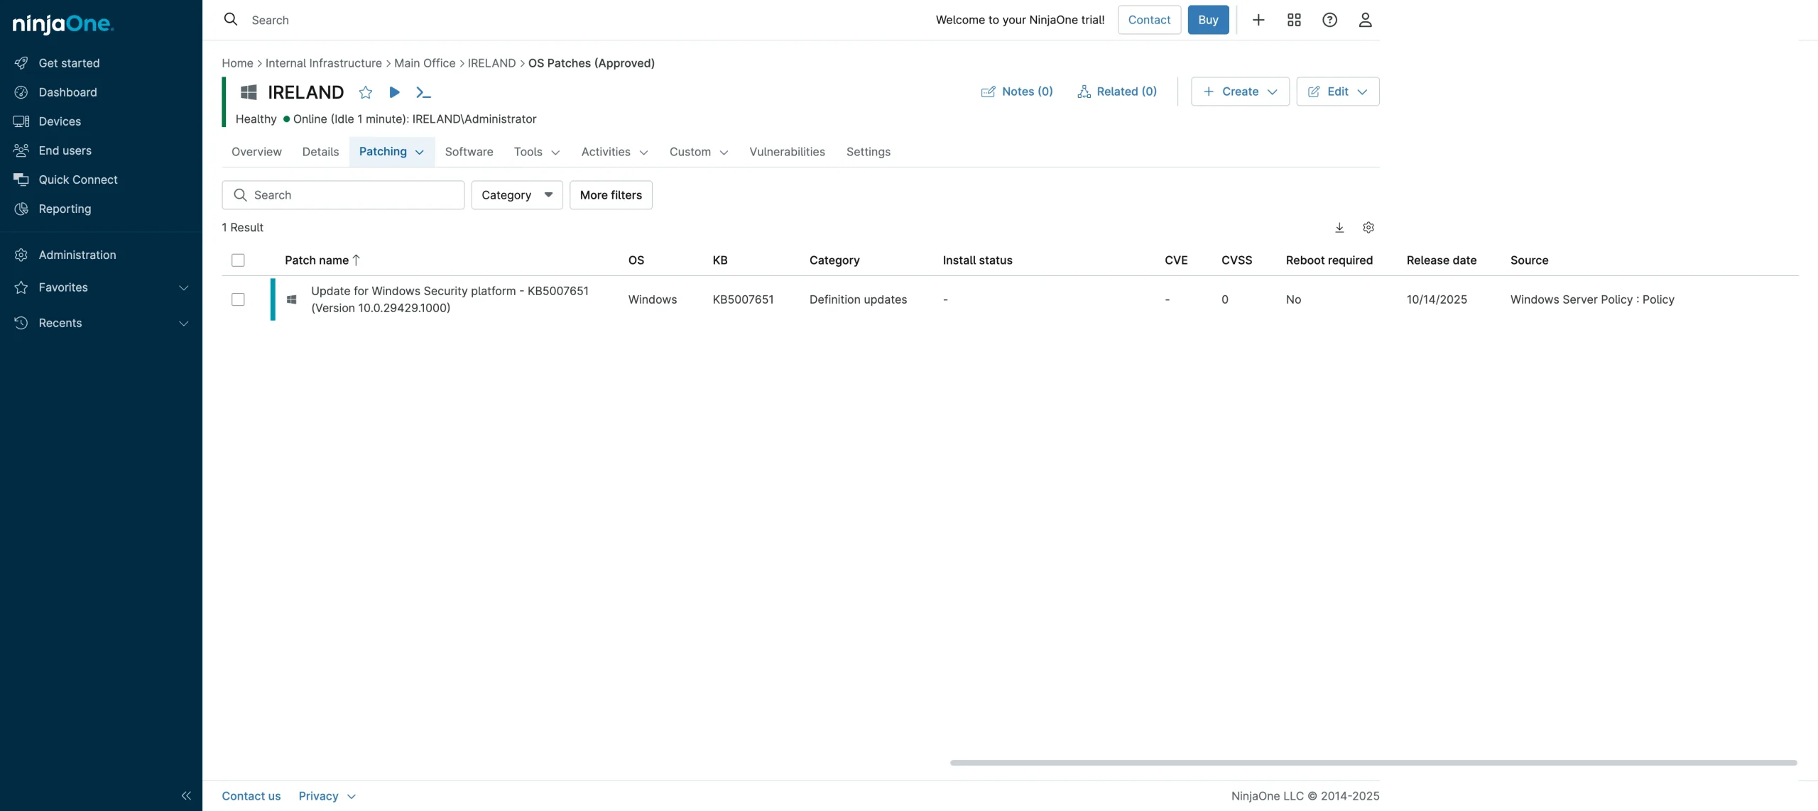Click the Get started rocket icon
This screenshot has width=1818, height=811.
click(21, 63)
